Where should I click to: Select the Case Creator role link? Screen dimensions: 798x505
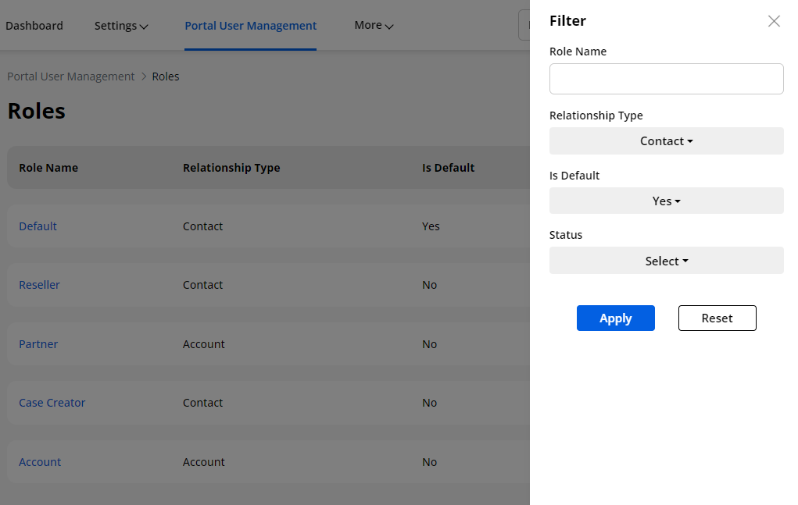(52, 403)
